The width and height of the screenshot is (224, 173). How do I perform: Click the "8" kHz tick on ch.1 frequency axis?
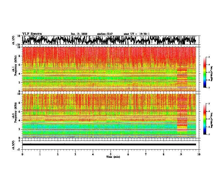tap(20, 56)
